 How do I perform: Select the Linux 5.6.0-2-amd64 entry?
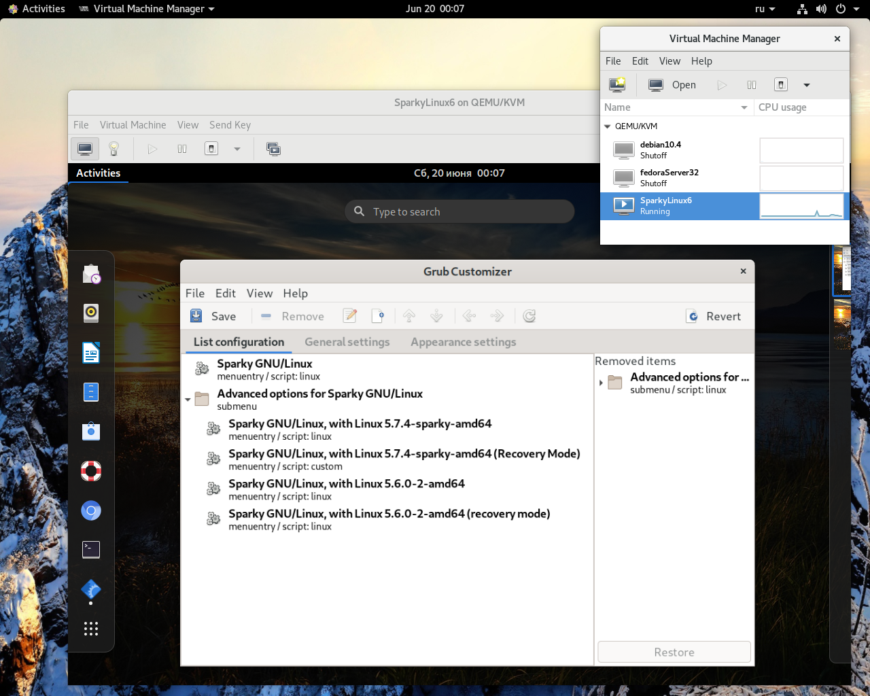[387, 489]
